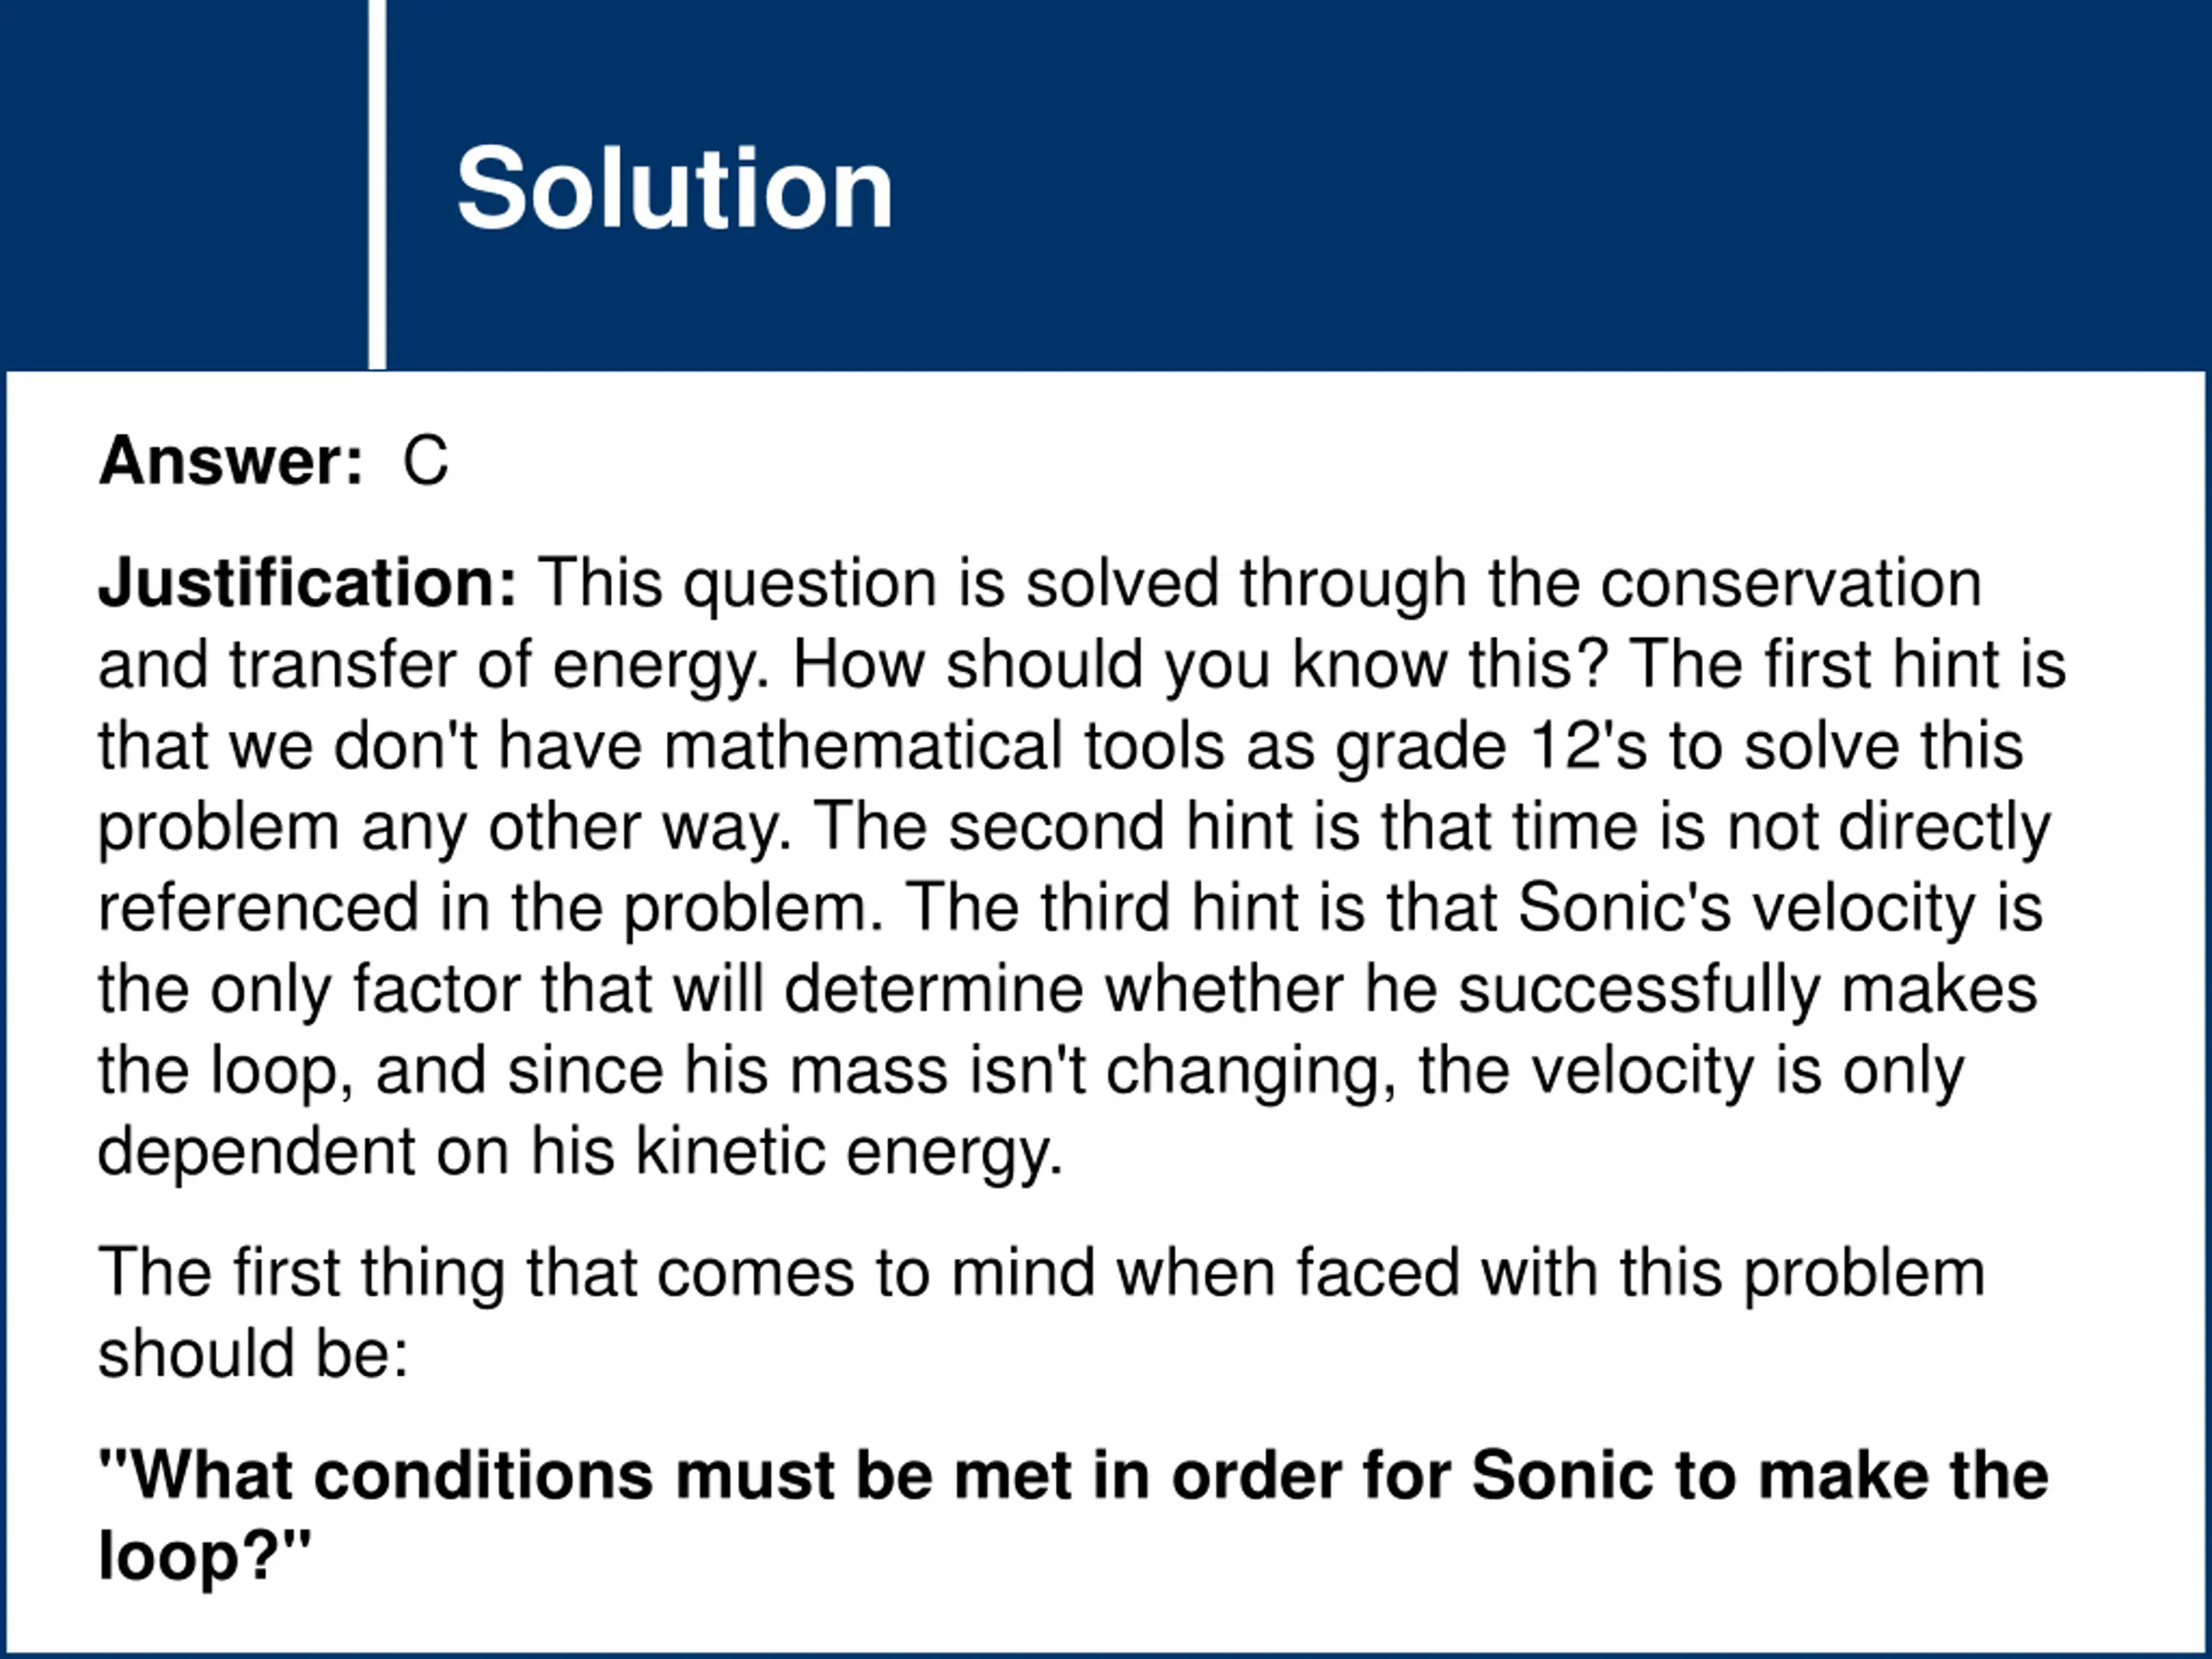Click the bold word loop?" at bottom

pyautogui.click(x=205, y=1556)
